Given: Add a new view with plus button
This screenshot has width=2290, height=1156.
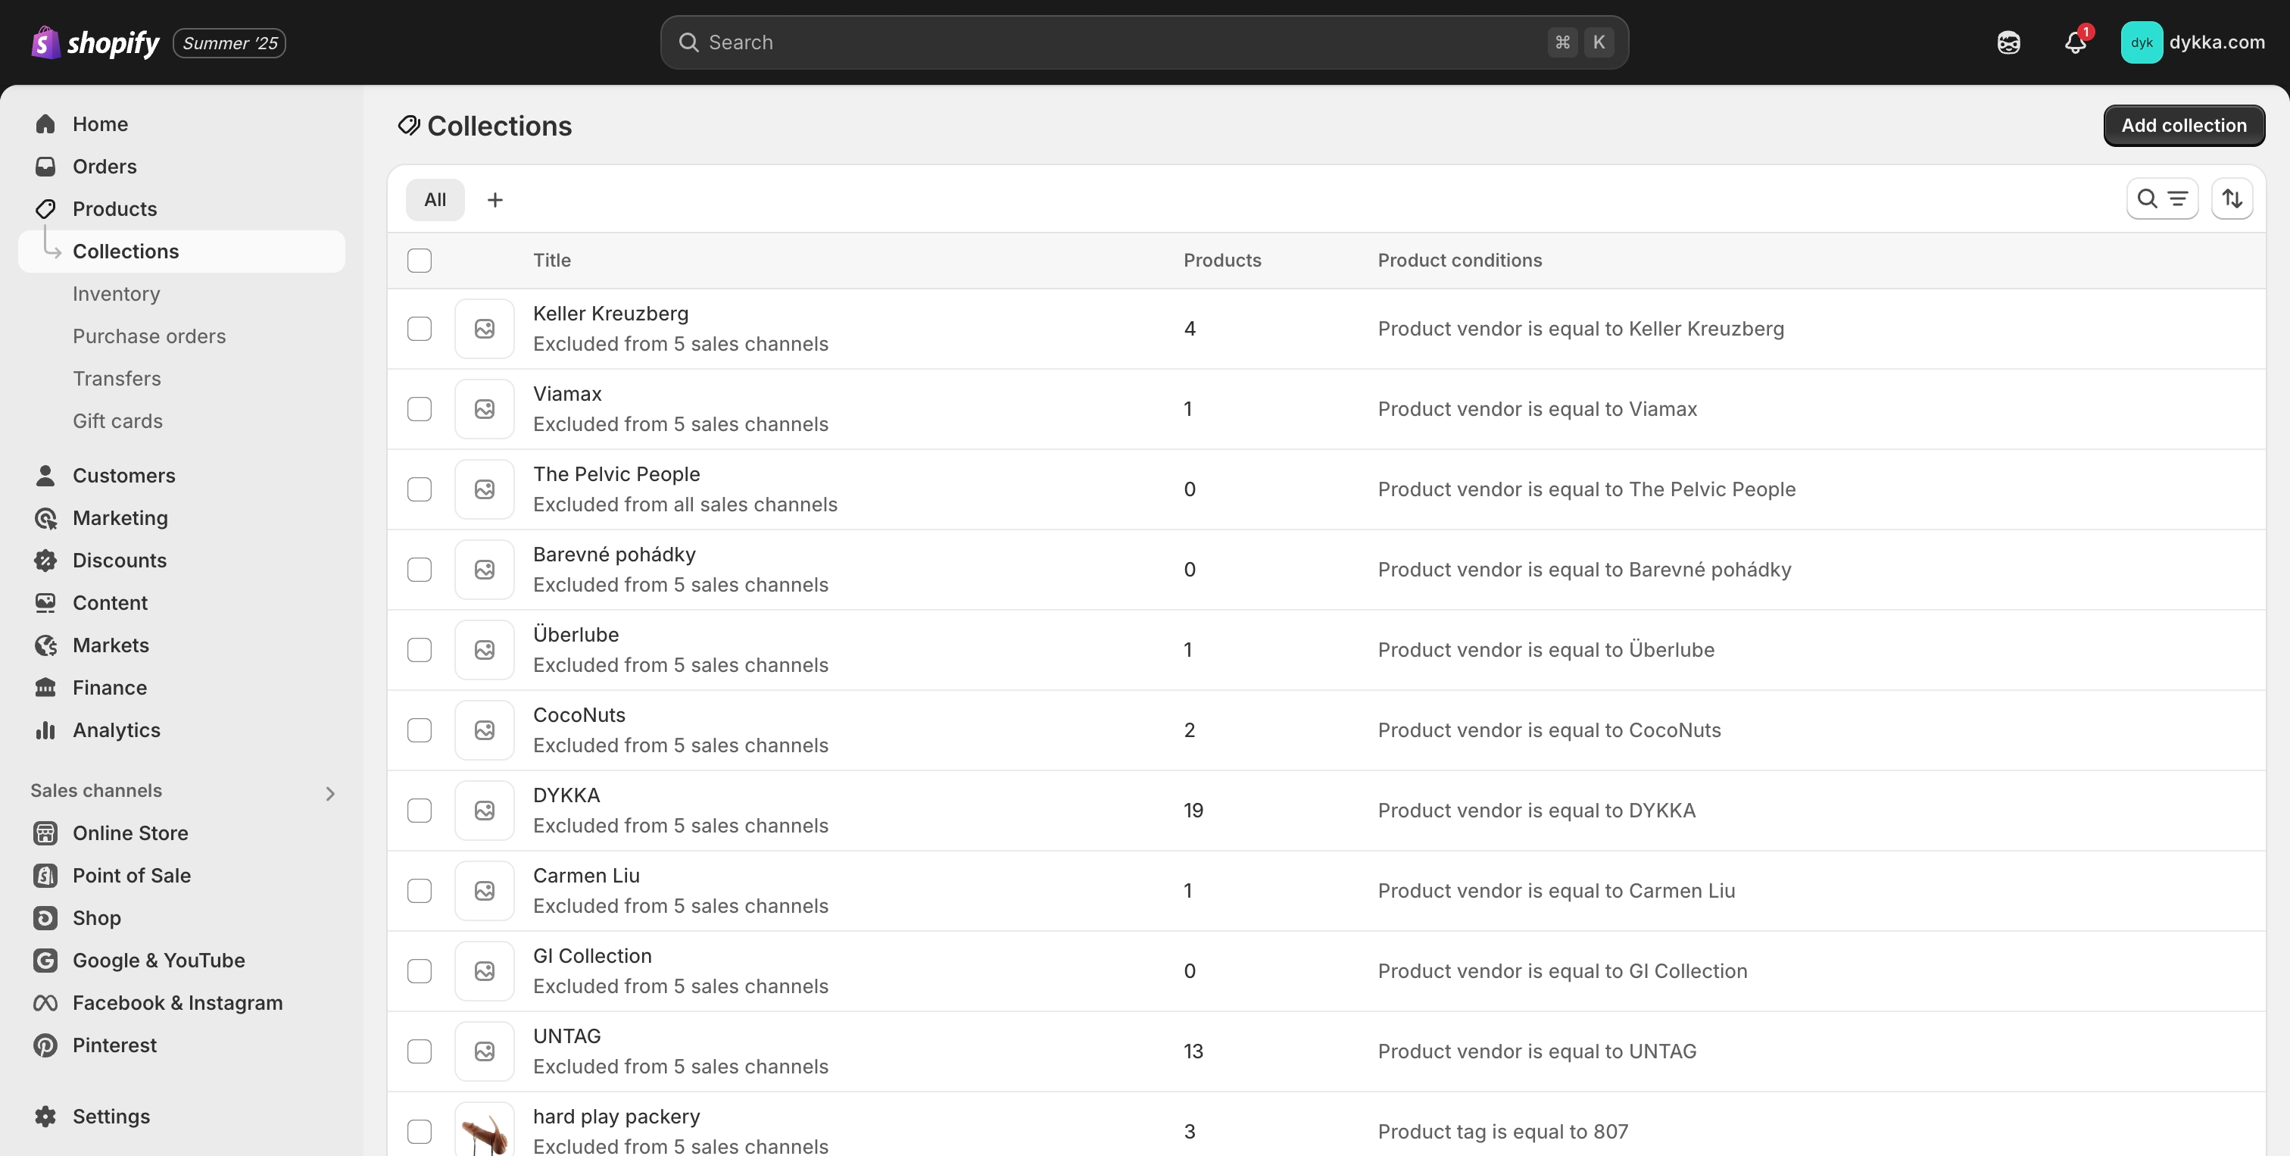Looking at the screenshot, I should (x=495, y=200).
